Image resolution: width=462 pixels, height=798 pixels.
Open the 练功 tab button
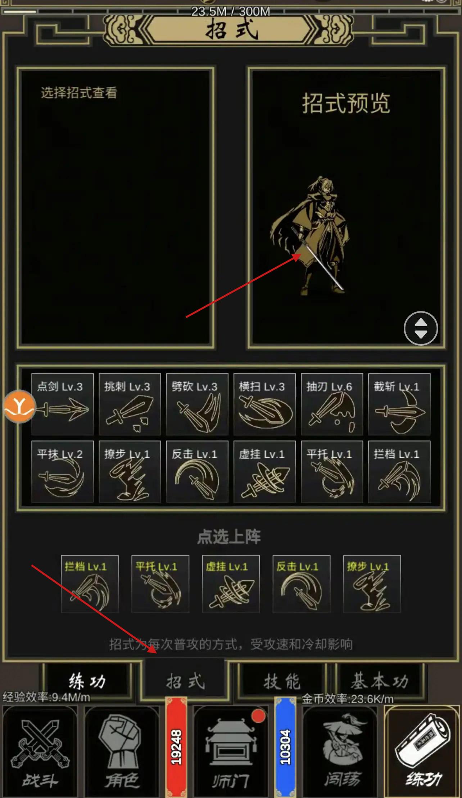[87, 681]
